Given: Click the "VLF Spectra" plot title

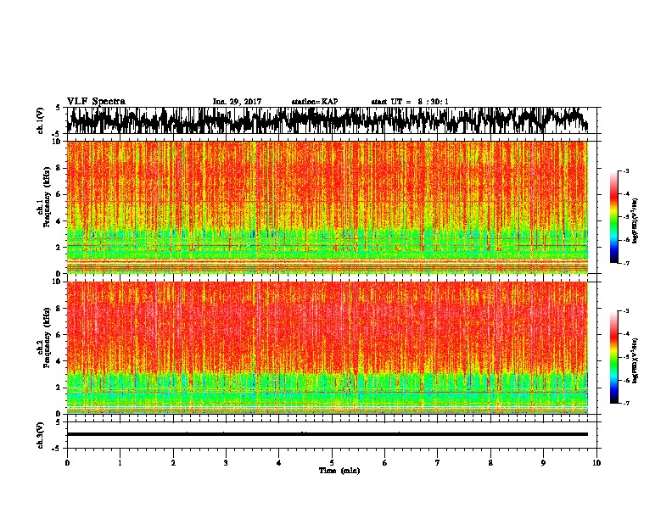Looking at the screenshot, I should pyautogui.click(x=96, y=102).
